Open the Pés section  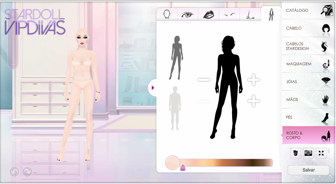(309, 117)
